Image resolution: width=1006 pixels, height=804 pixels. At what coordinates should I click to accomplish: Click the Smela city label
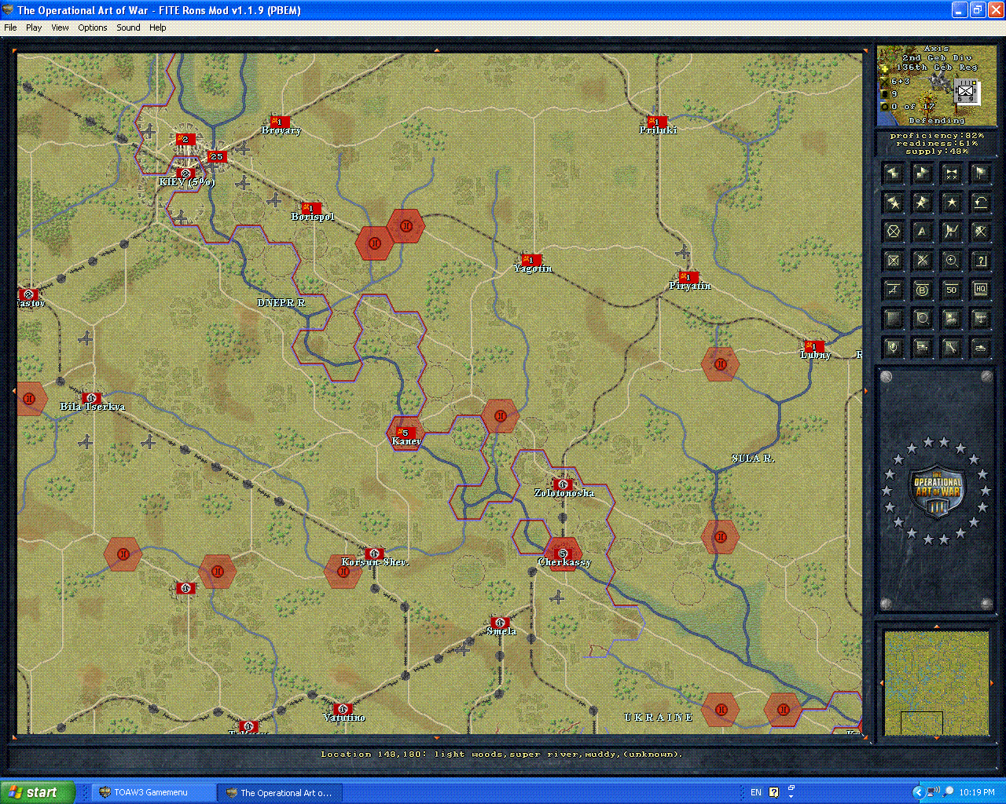pyautogui.click(x=501, y=631)
